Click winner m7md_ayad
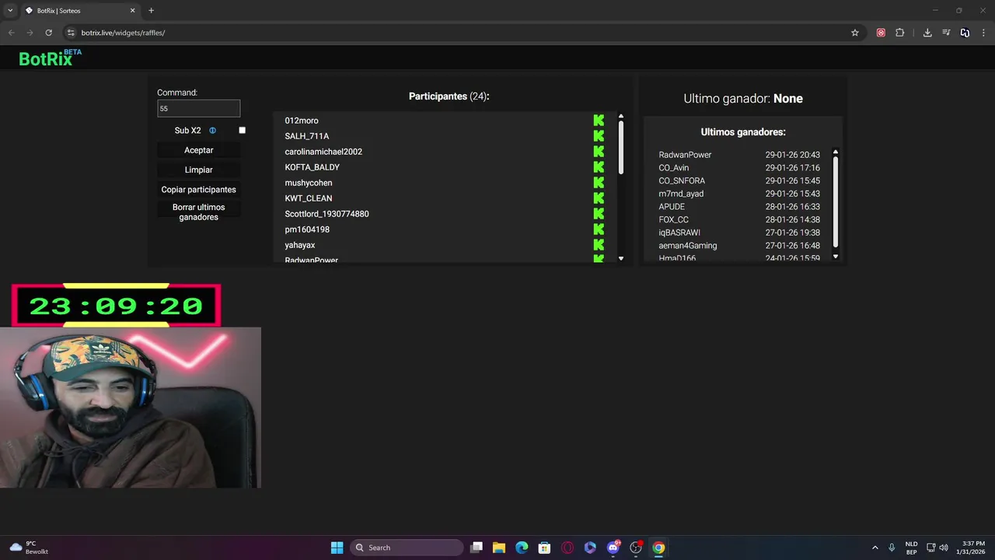 [x=681, y=194]
